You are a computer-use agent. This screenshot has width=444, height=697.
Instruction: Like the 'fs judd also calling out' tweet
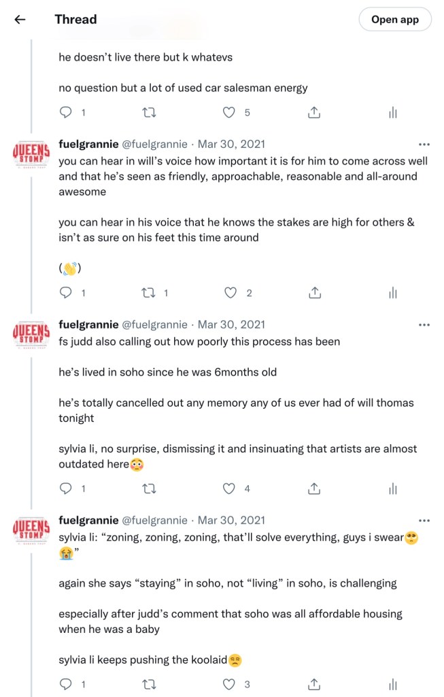point(230,489)
